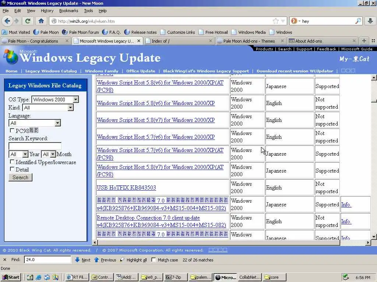Screen dimensions: 377x282
Task: Open the View menu
Action: 31,11
